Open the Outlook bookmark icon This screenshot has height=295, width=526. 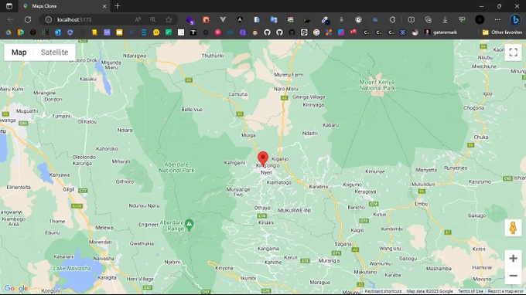click(x=58, y=32)
